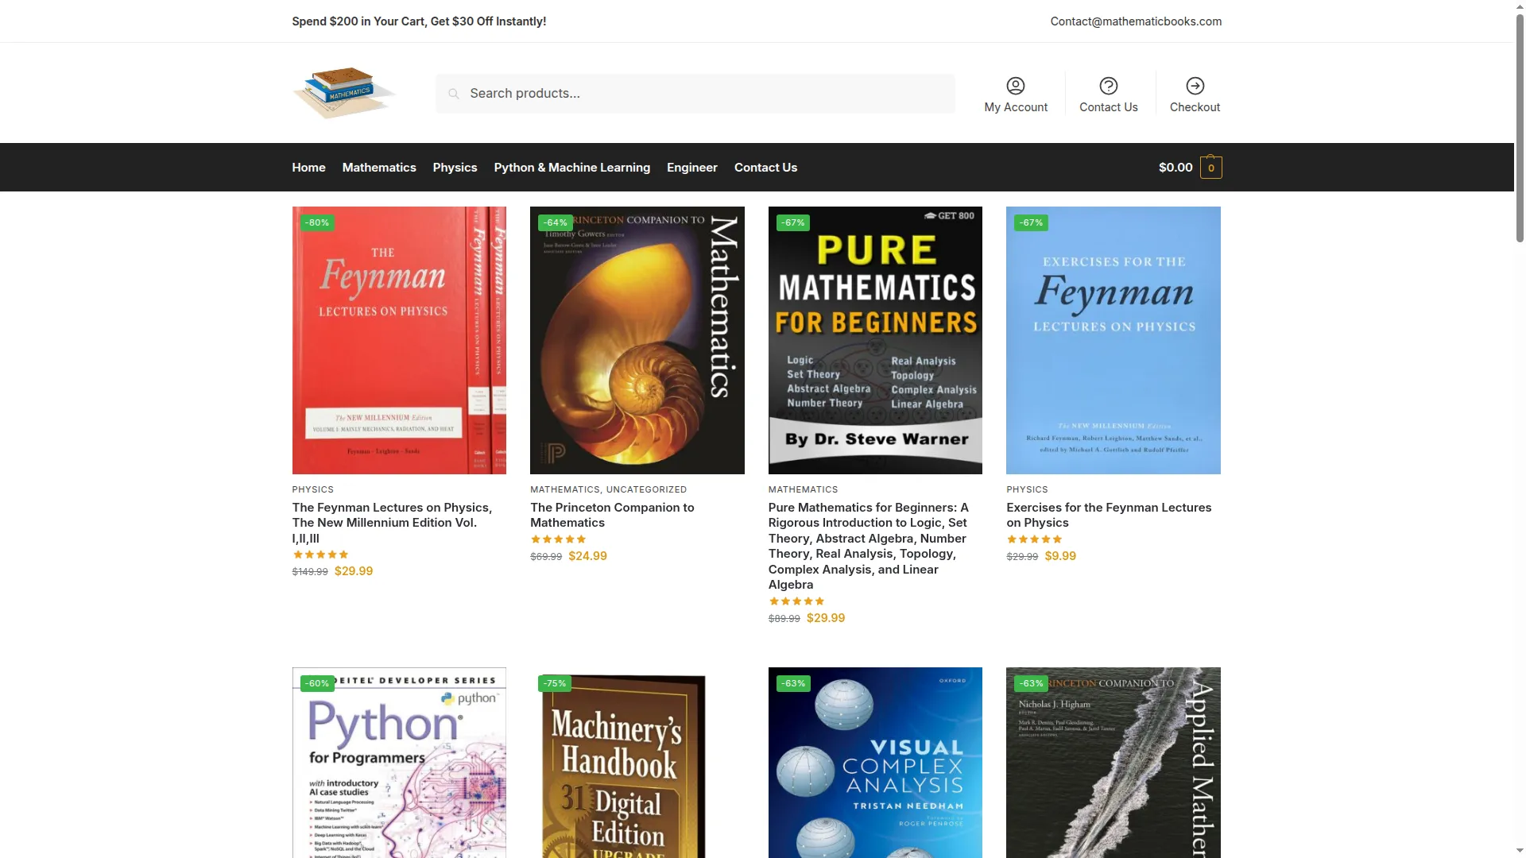The image size is (1526, 858).
Task: Click PHYSICS category label under Feynman Lectures Vol. I,II,III
Action: (312, 489)
